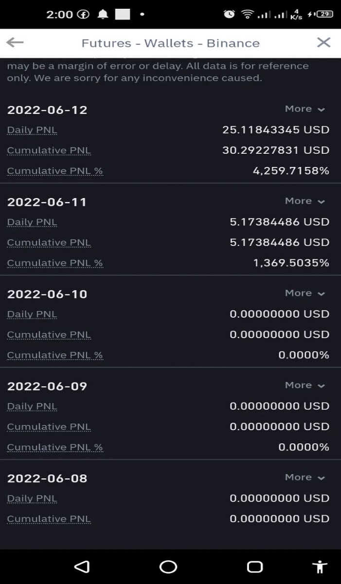Tap Cumulative PNL label under 2022-06-10
This screenshot has height=584, width=341.
tap(49, 335)
